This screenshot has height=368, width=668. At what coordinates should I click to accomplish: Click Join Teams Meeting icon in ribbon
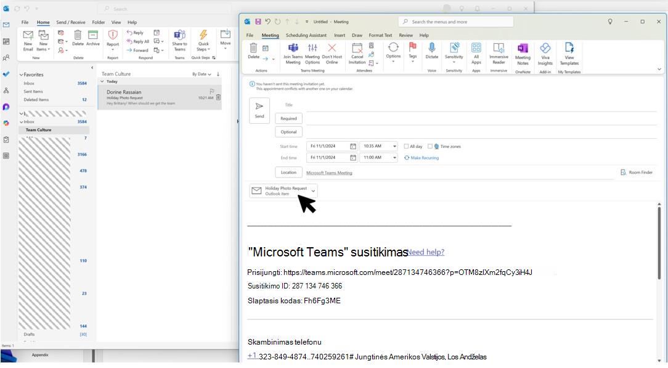[x=293, y=54]
